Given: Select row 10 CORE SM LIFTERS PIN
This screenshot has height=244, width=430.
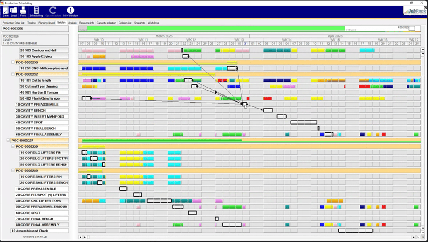Looking at the screenshot, I should pos(44,177).
